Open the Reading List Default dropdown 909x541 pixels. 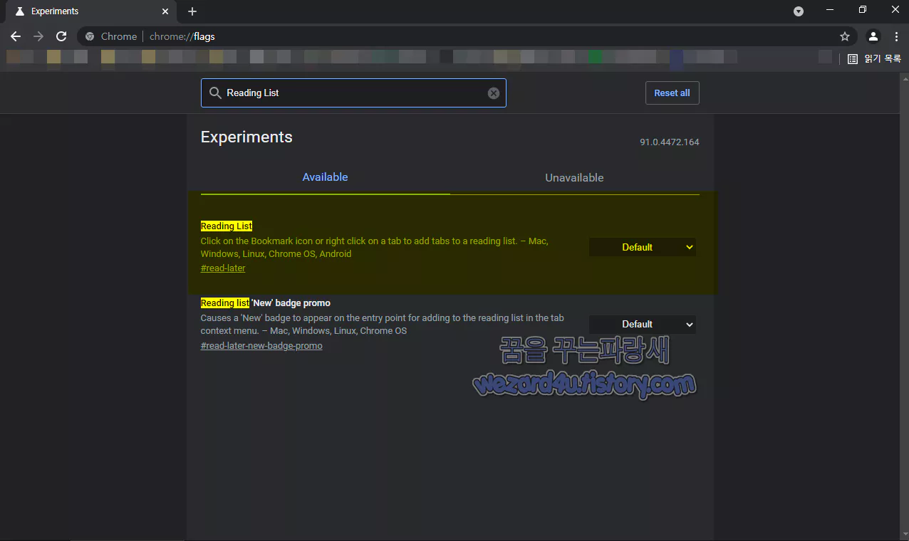(643, 247)
